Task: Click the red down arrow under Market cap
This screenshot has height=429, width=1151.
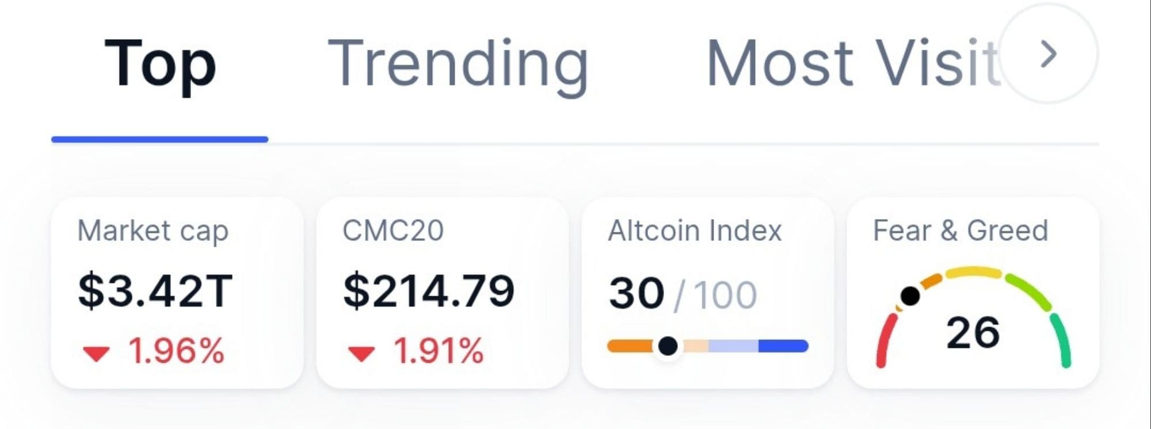Action: click(96, 353)
